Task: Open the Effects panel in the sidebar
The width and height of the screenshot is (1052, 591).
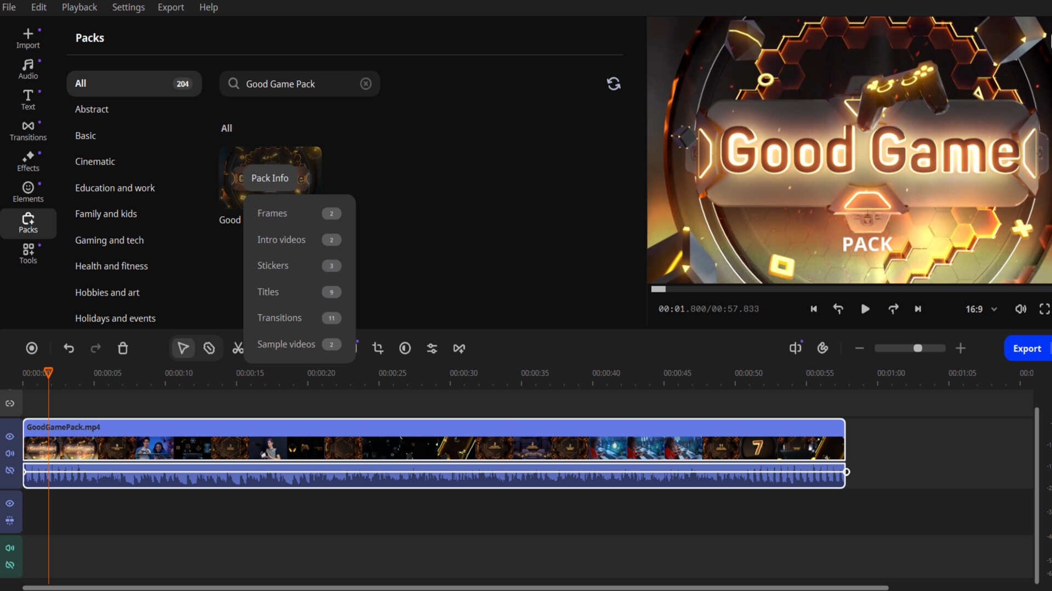Action: coord(27,160)
